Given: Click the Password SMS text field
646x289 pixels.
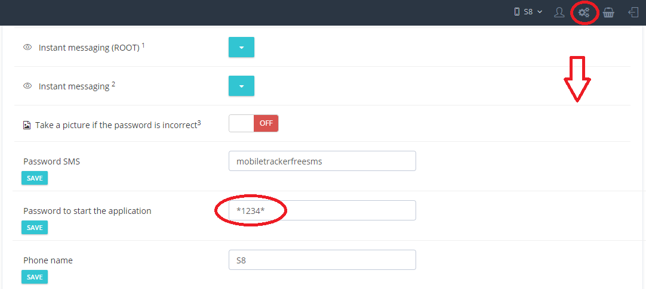Looking at the screenshot, I should (322, 161).
